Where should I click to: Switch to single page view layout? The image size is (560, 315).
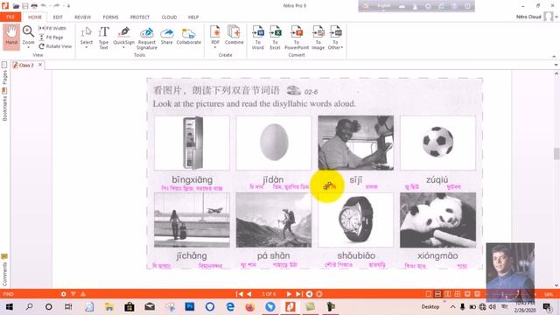428,294
